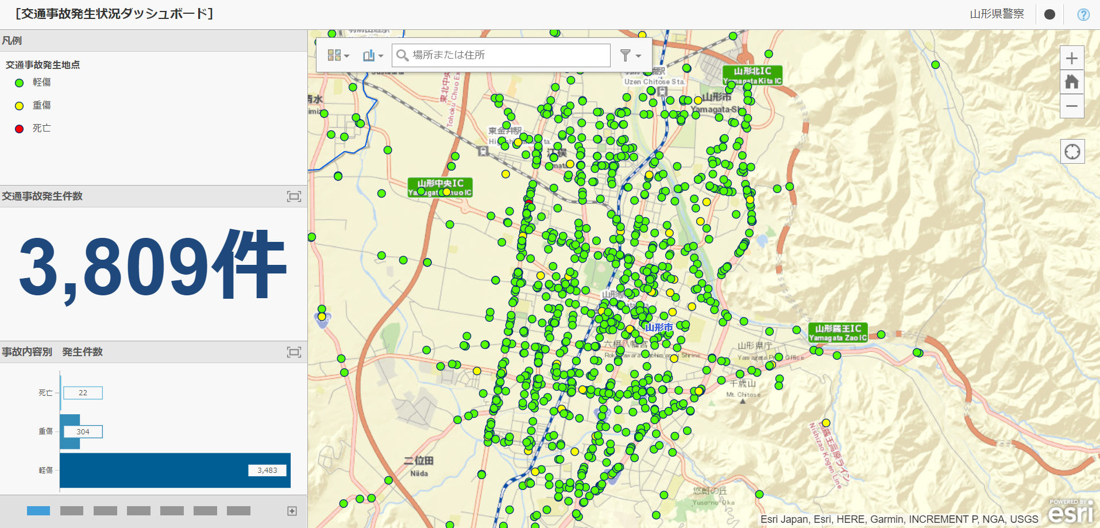Switch to the last chart page indicator
Screen dimensions: 1100x528
(238, 511)
